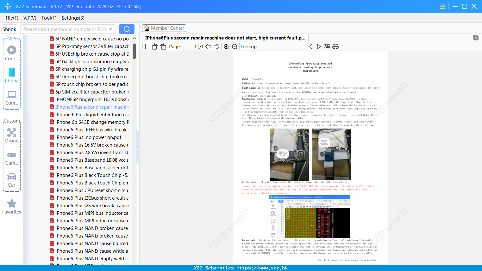The image size is (482, 271).
Task: Open the Favorites star icon
Action: pos(12,207)
